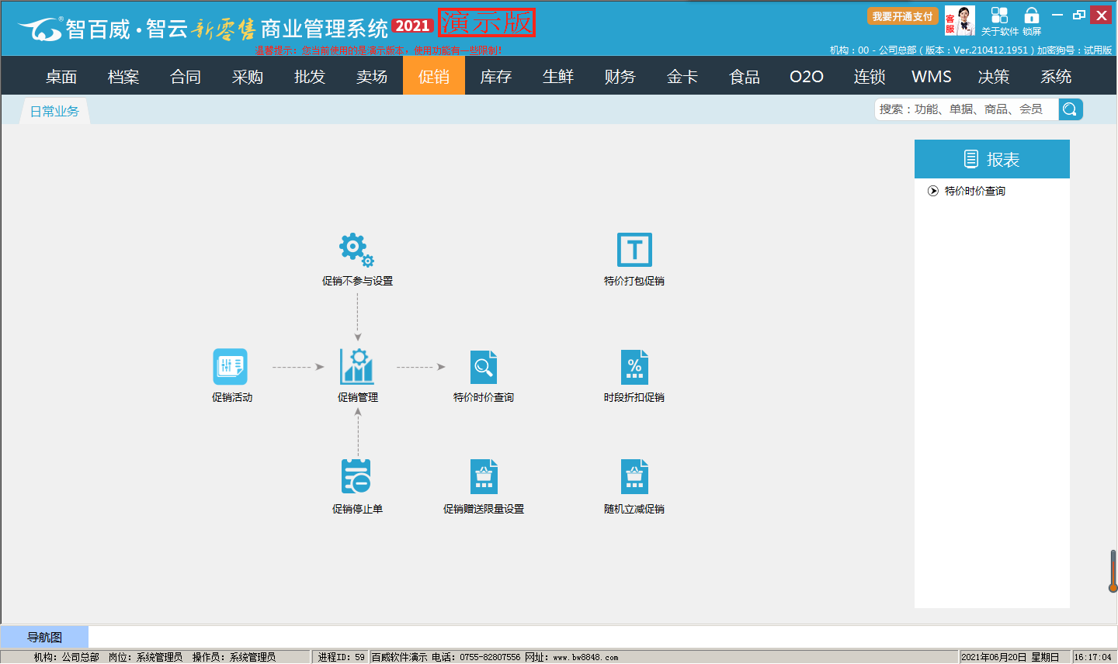
Task: Switch to the 库存 menu
Action: (x=496, y=77)
